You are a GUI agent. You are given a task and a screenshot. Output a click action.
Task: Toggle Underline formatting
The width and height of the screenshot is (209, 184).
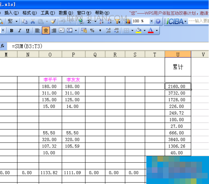coord(28,31)
